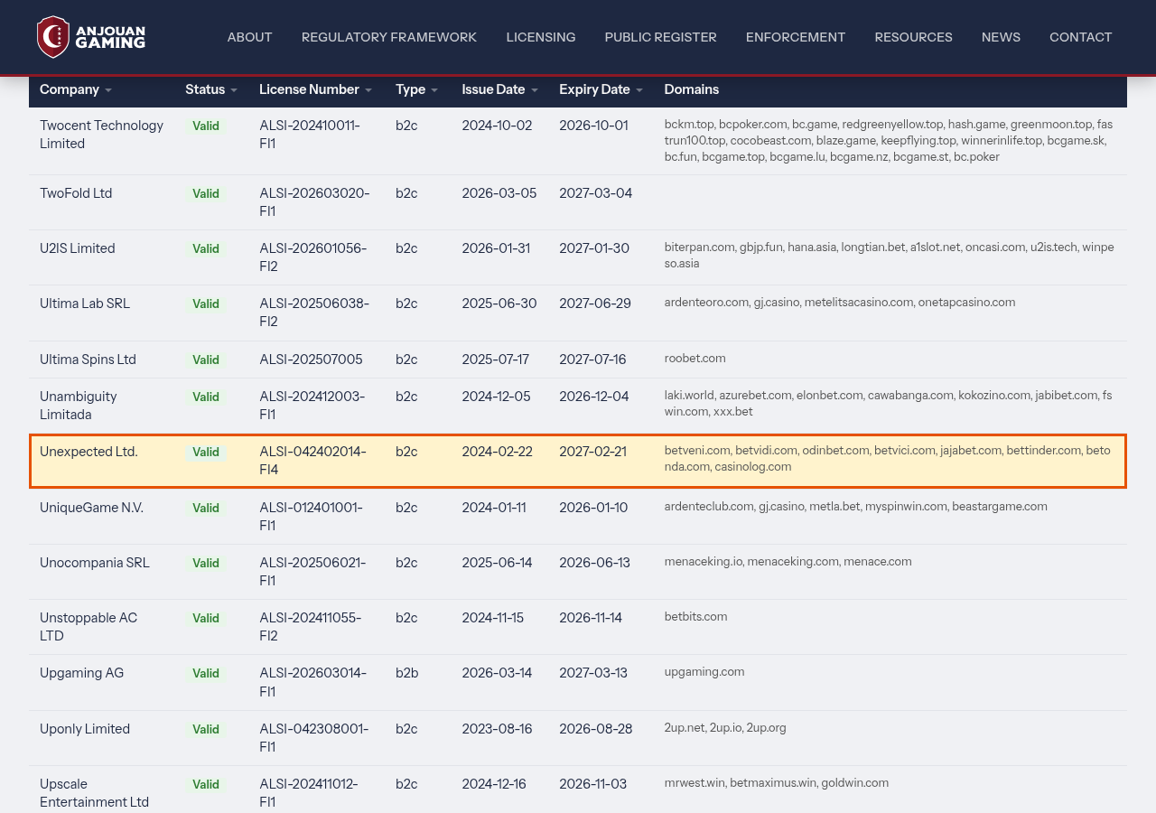Click the Unexpected Ltd. company cell

(89, 452)
